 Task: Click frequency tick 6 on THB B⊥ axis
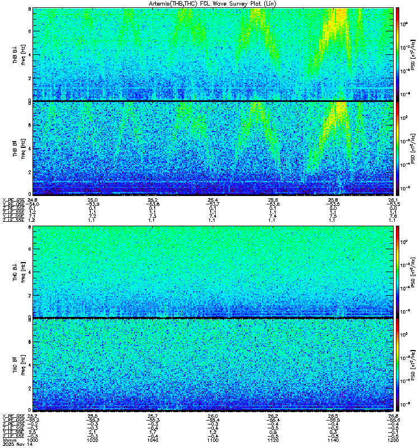[x=30, y=31]
